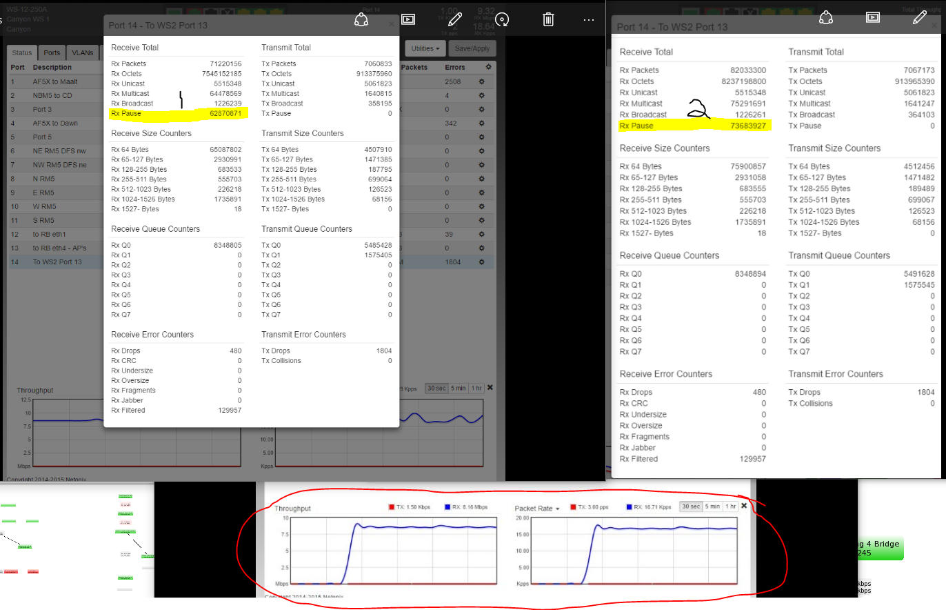
Task: Open the three-dots more options menu
Action: tap(588, 19)
